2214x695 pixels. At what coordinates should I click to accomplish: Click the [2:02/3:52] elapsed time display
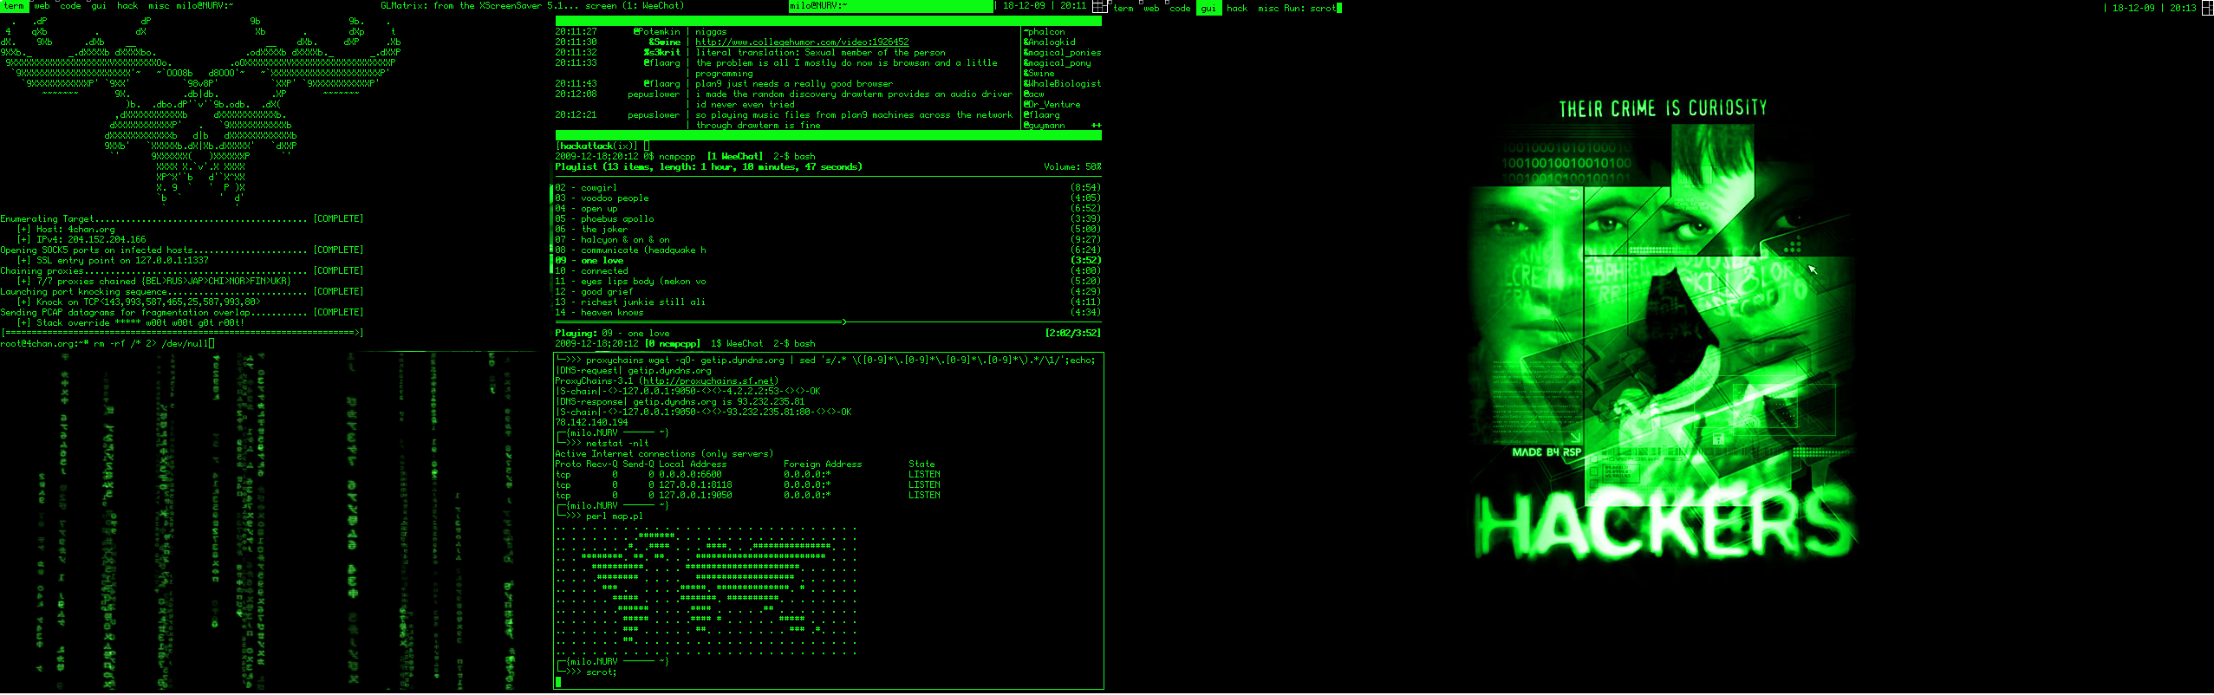coord(1073,333)
